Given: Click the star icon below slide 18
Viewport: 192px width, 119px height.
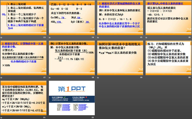Looking at the screenshot, I should coord(50,77).
